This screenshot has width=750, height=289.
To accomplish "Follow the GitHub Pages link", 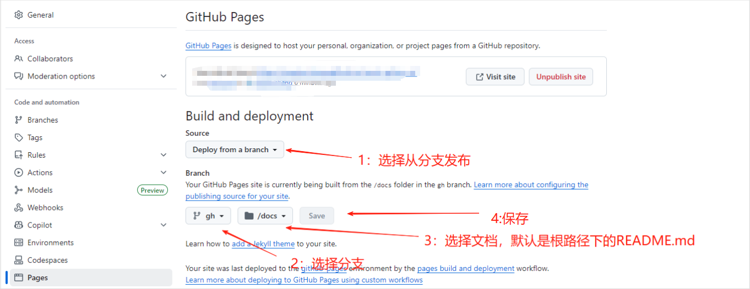I will [208, 46].
